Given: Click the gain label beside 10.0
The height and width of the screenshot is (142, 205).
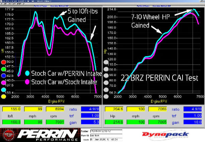Looking at the screenshot, I should coord(176,122).
